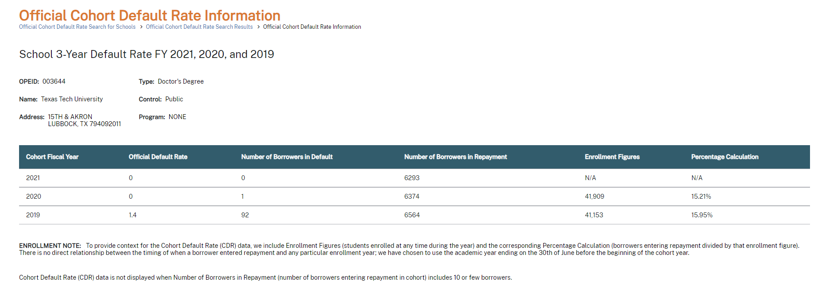Click the Enrollment Figures column header

click(x=612, y=157)
